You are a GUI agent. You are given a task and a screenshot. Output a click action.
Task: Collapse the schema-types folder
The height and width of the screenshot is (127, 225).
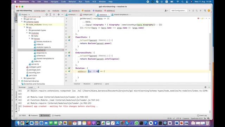click(22, 22)
